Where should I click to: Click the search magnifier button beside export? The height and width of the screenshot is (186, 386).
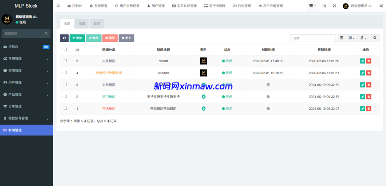375,38
